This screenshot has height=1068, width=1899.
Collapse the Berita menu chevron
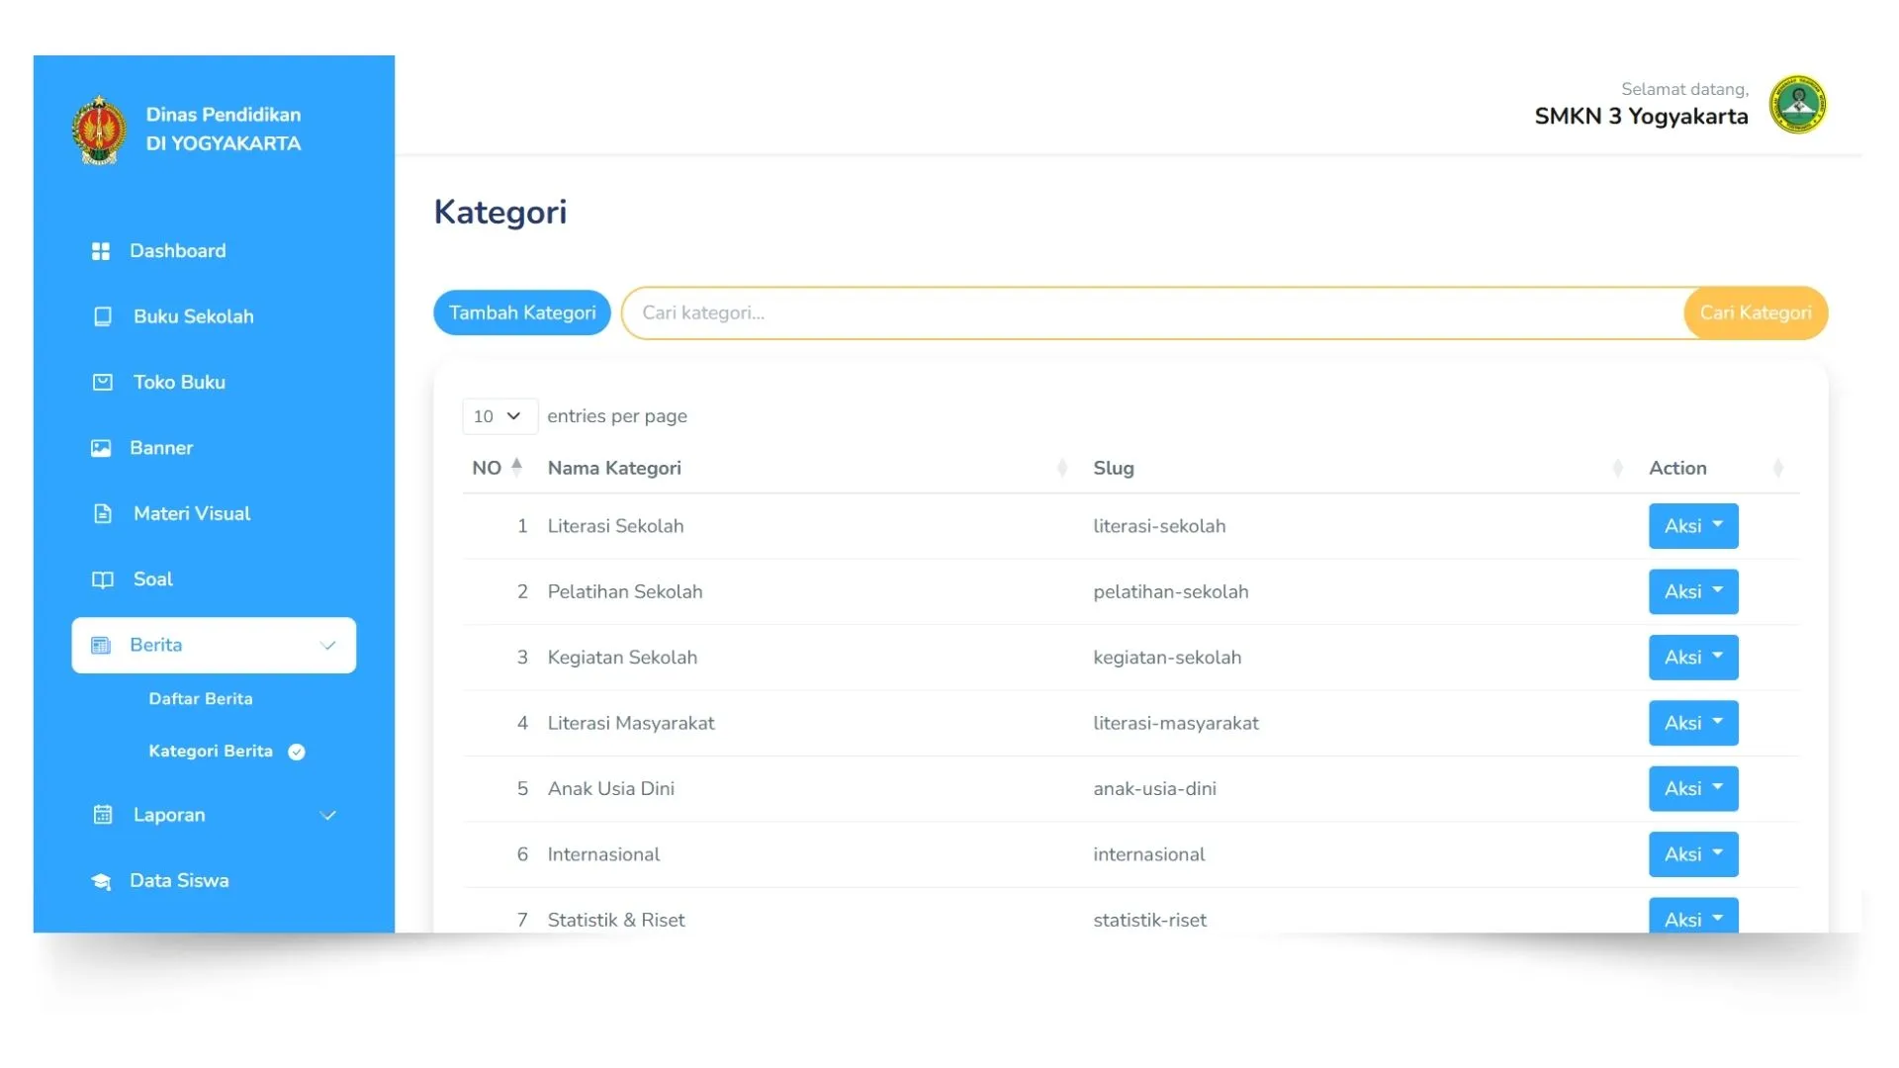coord(328,645)
